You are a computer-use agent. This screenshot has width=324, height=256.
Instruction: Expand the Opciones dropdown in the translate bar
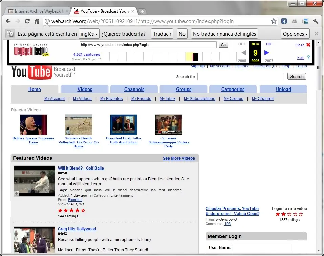295,34
